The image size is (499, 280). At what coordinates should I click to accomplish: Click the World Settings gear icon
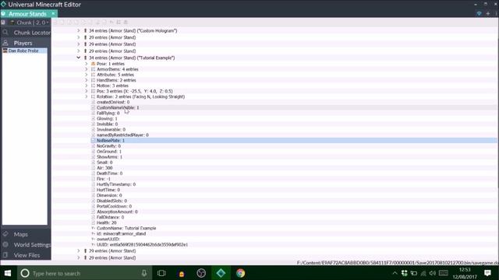coord(5,244)
